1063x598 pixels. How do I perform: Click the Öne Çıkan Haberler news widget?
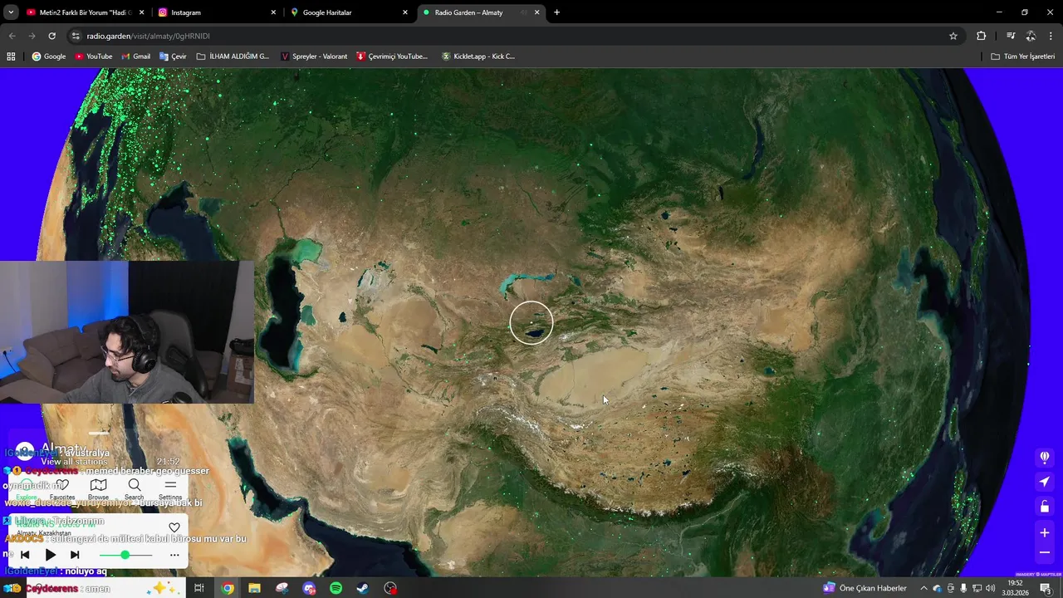click(865, 588)
